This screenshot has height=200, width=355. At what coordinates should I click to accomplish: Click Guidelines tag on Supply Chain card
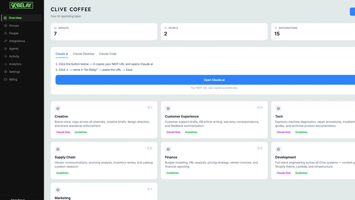[62, 173]
